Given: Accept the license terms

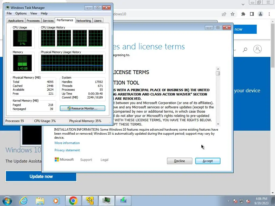Looking at the screenshot, I should coord(208,161).
